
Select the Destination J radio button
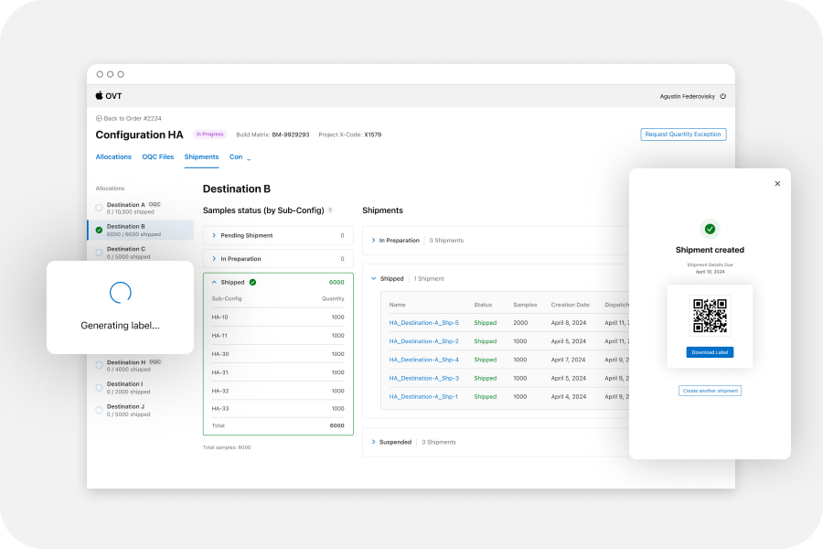click(99, 410)
